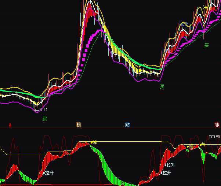This screenshot has height=186, width=221.
Task: Select the rightmost 峰 peak marker
Action: (203, 145)
